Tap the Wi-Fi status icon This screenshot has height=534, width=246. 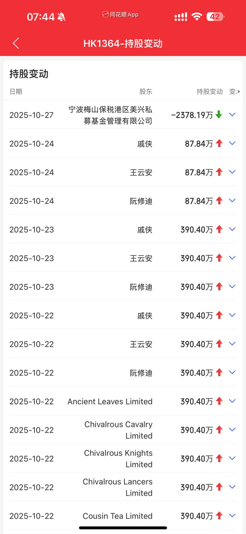[197, 17]
